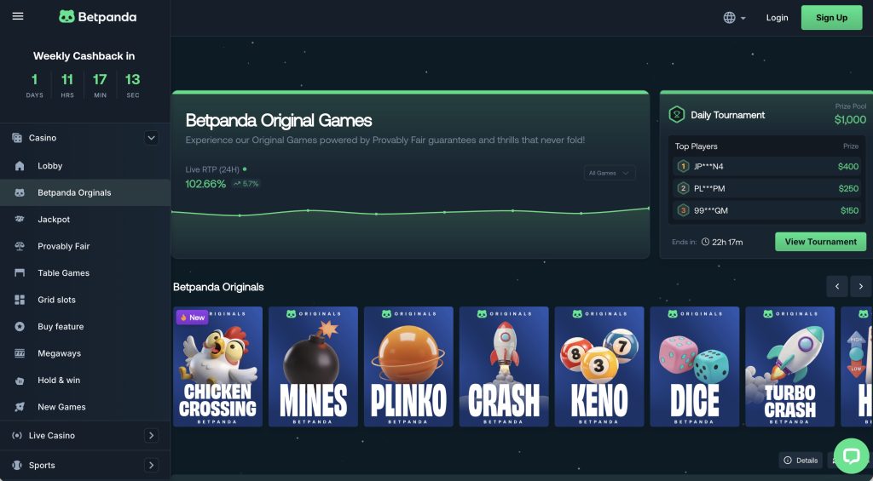Image resolution: width=873 pixels, height=481 pixels.
Task: Click the New badge on Chicken Crossing
Action: point(192,318)
